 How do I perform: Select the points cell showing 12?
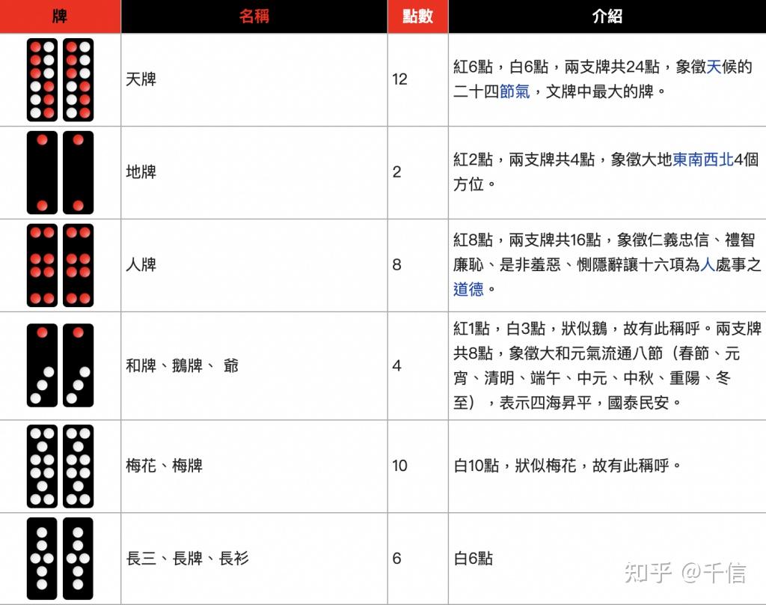tap(400, 79)
